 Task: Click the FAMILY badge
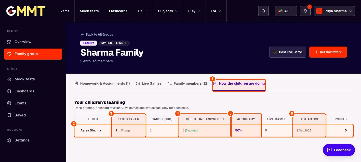point(88,43)
